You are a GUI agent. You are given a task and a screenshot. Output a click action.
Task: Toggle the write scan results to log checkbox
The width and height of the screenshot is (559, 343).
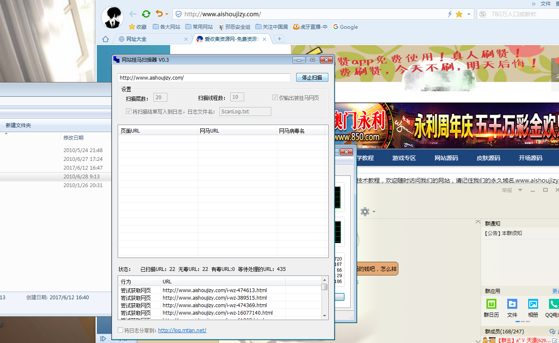pos(128,111)
